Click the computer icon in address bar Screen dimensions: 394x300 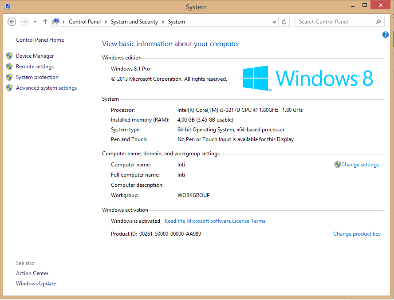coord(56,22)
